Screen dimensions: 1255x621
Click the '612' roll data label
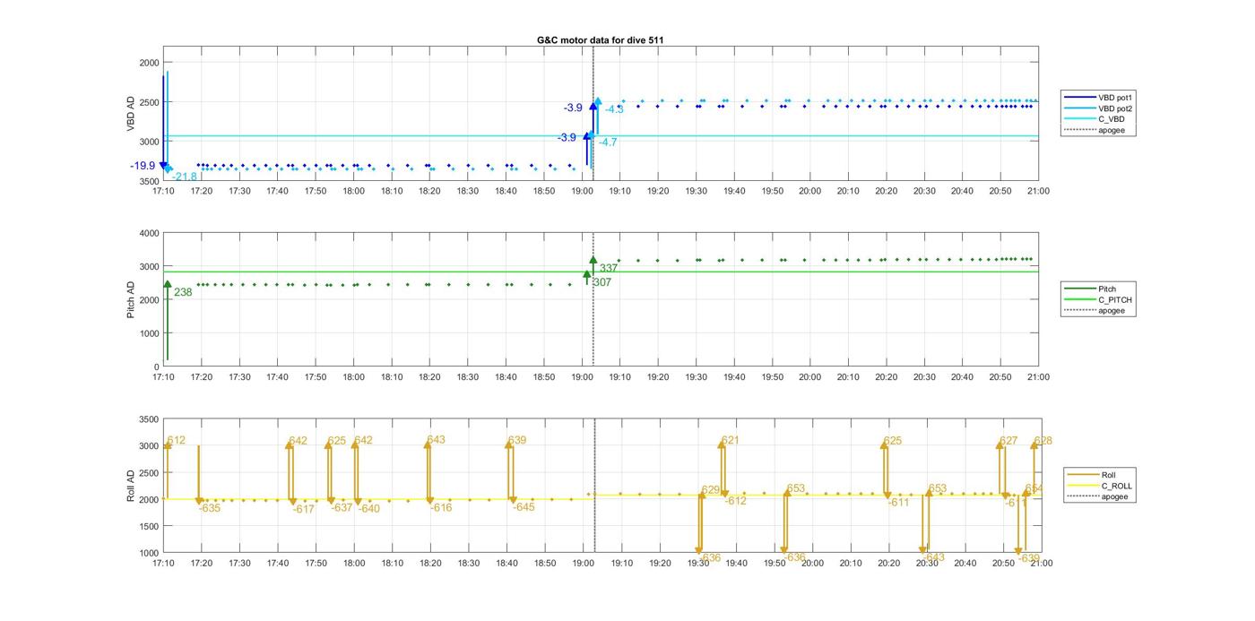(177, 441)
